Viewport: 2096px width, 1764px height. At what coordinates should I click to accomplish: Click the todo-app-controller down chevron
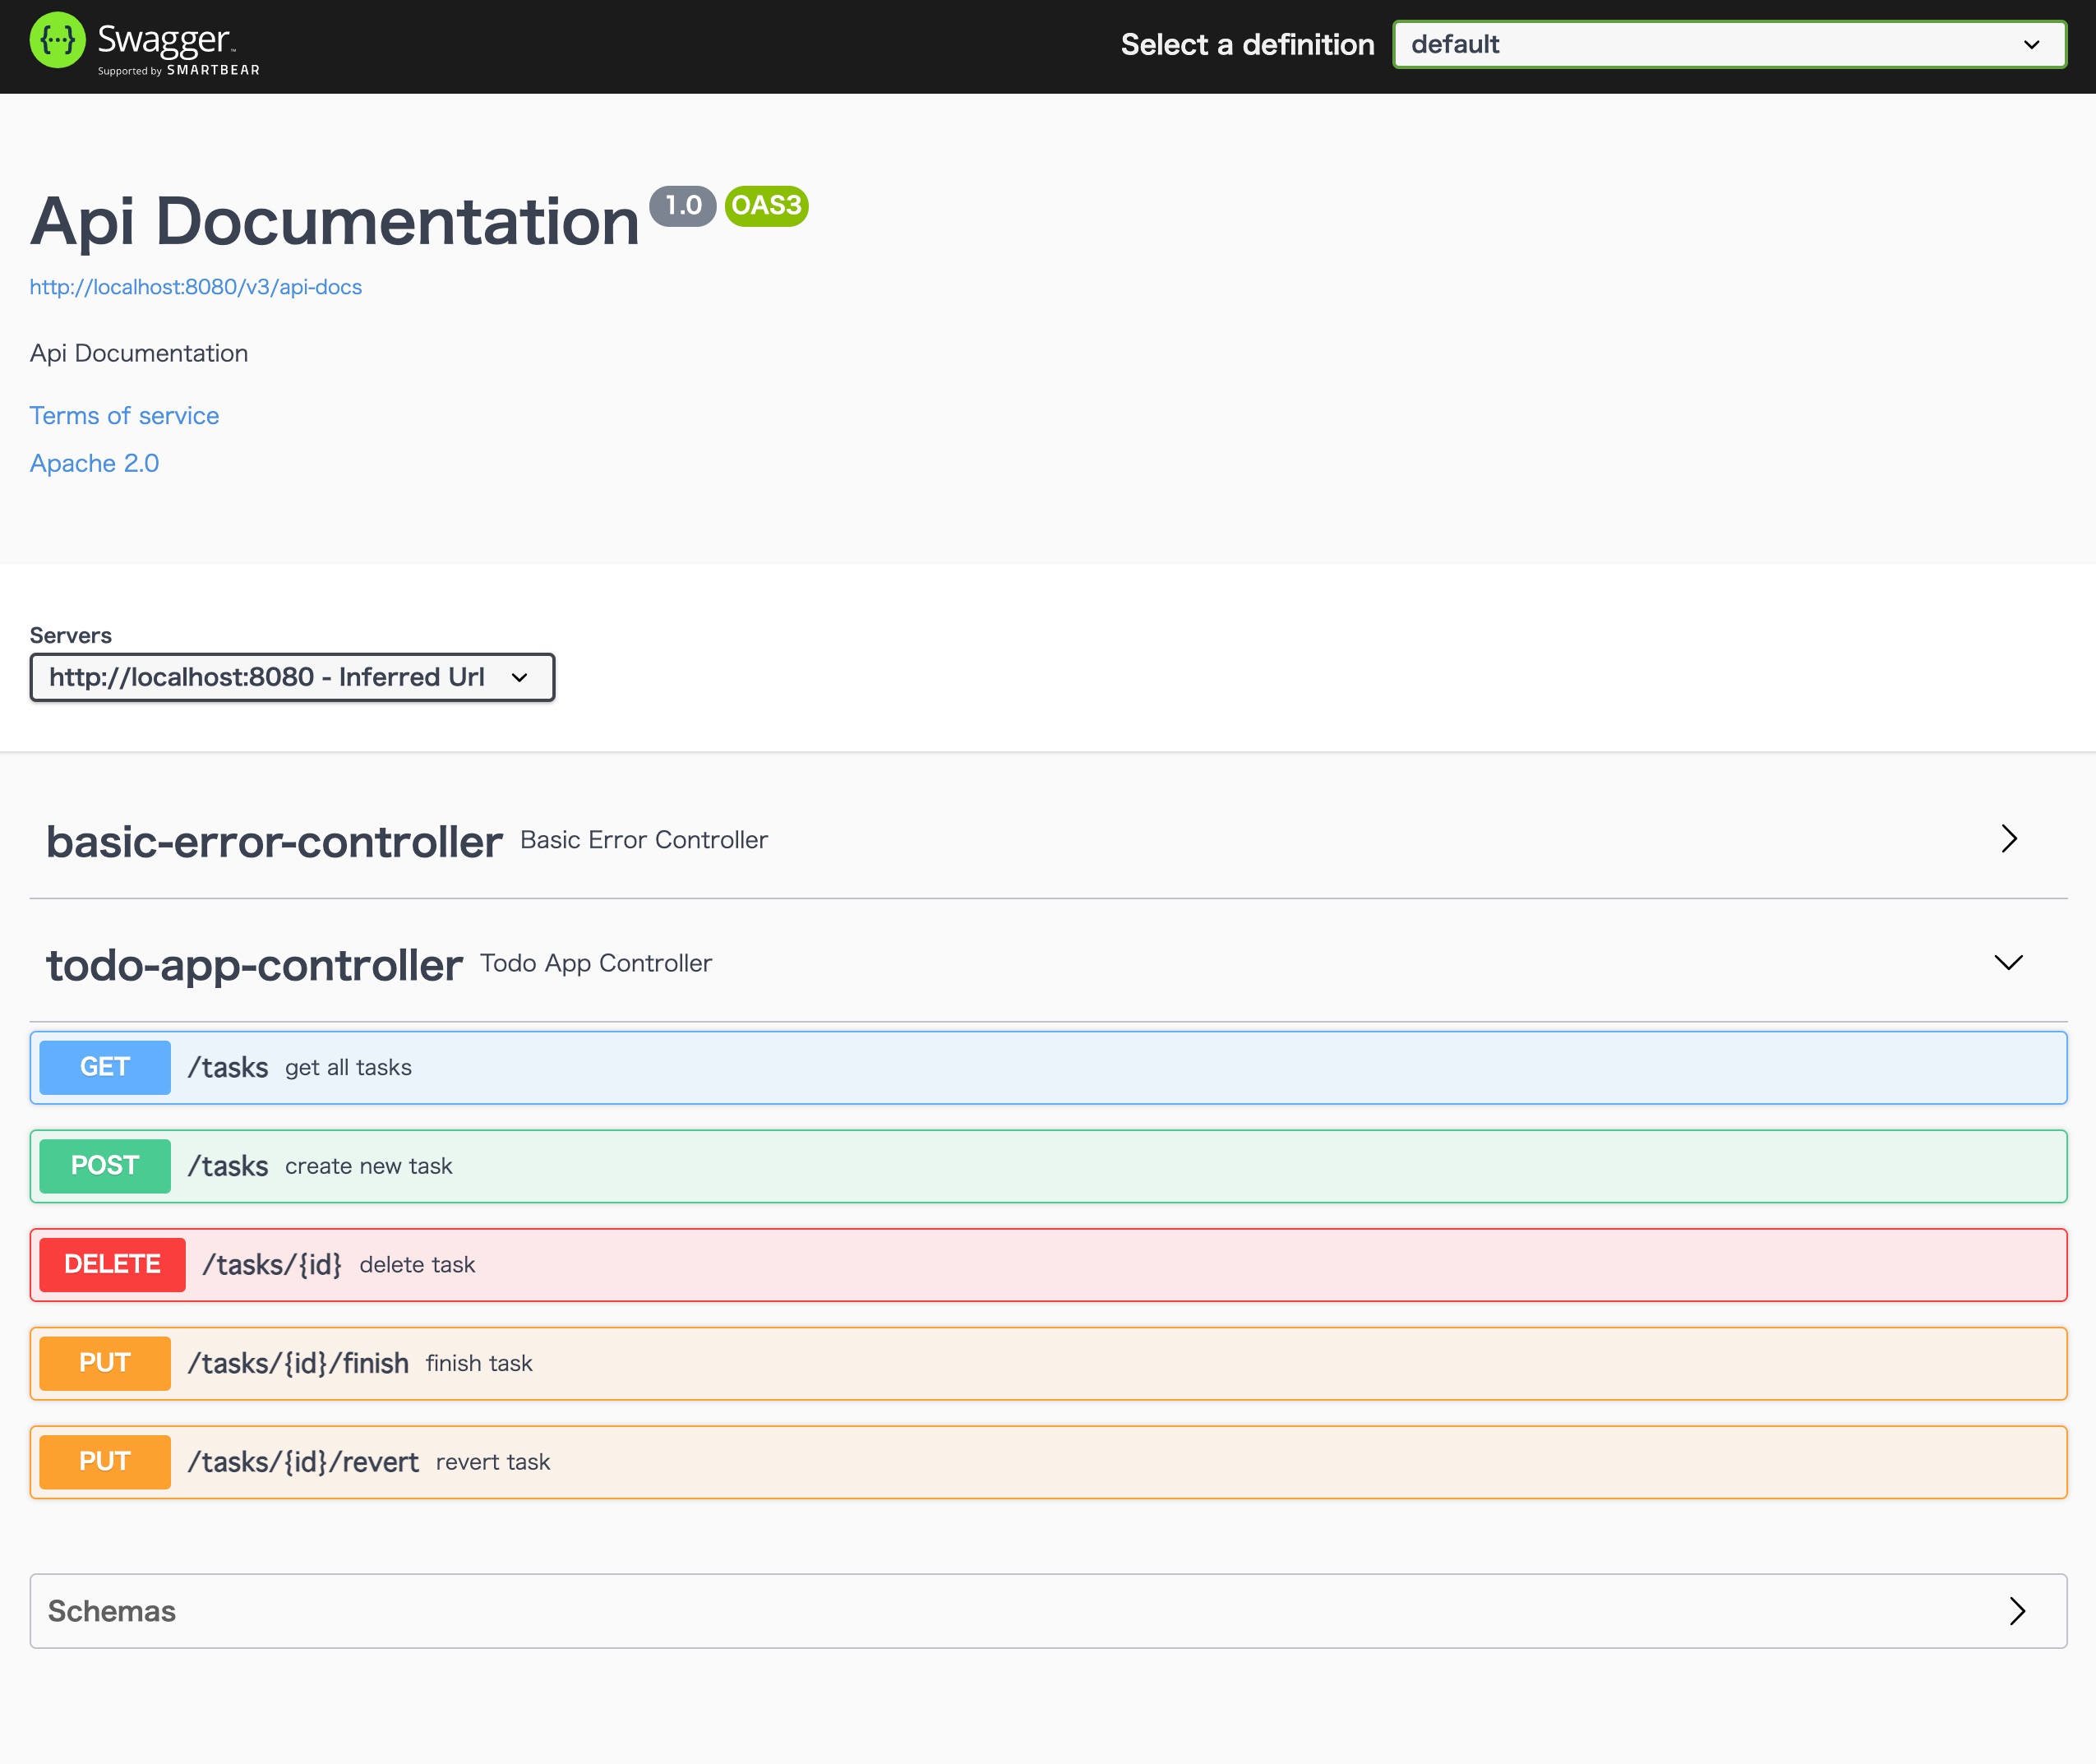point(2008,963)
